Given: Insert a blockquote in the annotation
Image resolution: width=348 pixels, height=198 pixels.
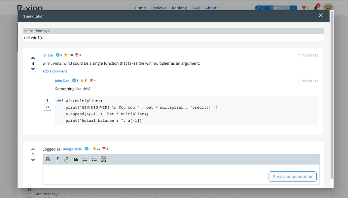Looking at the screenshot, I should tap(76, 159).
